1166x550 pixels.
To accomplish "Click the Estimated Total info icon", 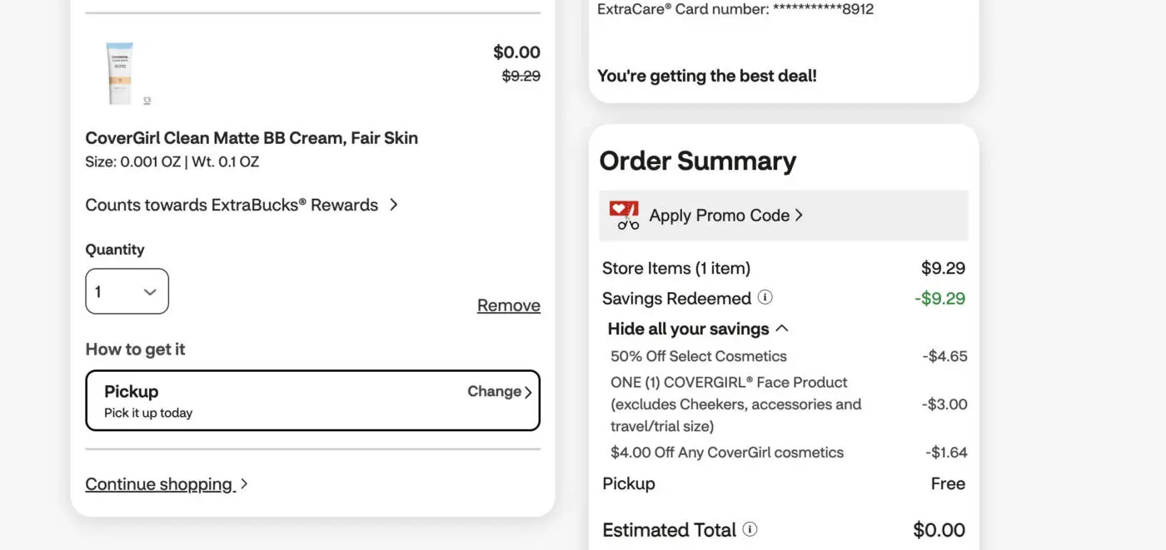I will (750, 527).
